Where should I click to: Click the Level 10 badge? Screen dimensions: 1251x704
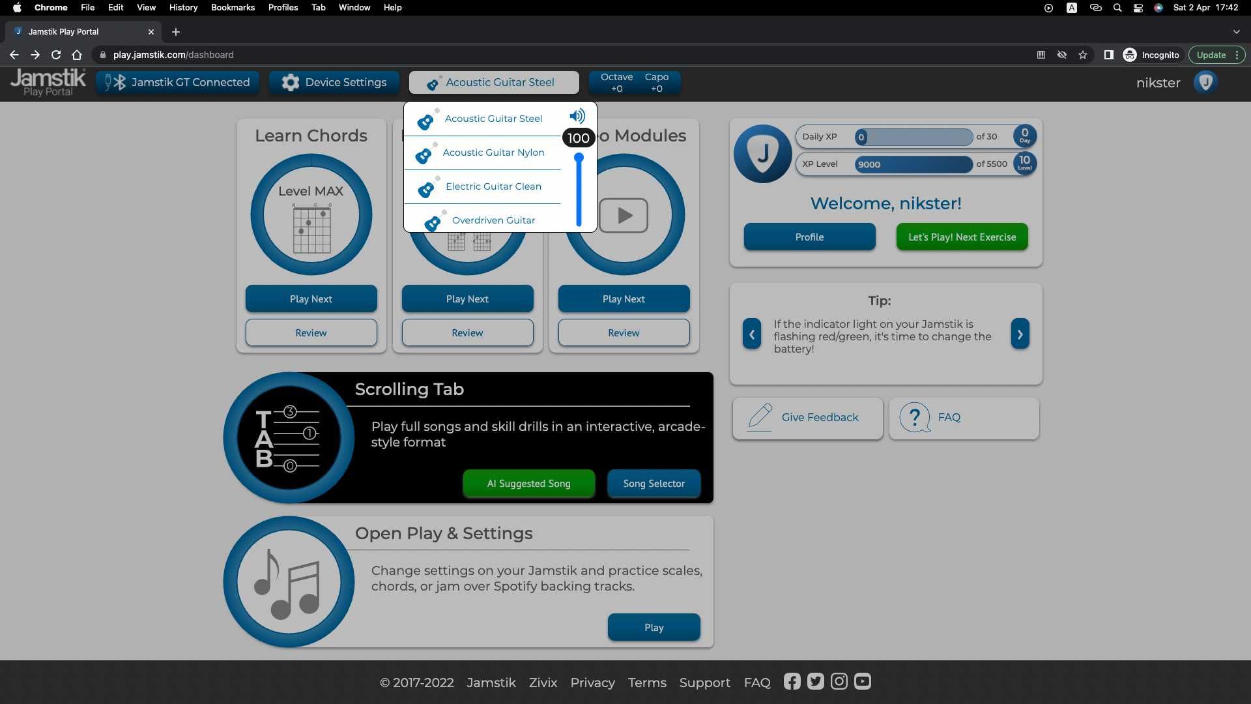(x=1025, y=163)
